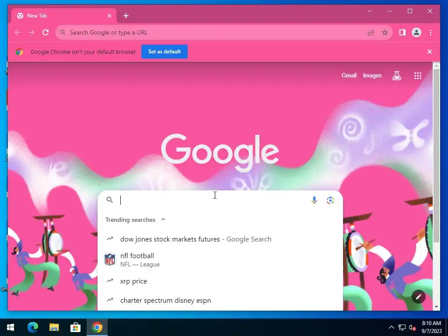Open Microsoft Store from taskbar
This screenshot has width=448, height=336.
75,327
